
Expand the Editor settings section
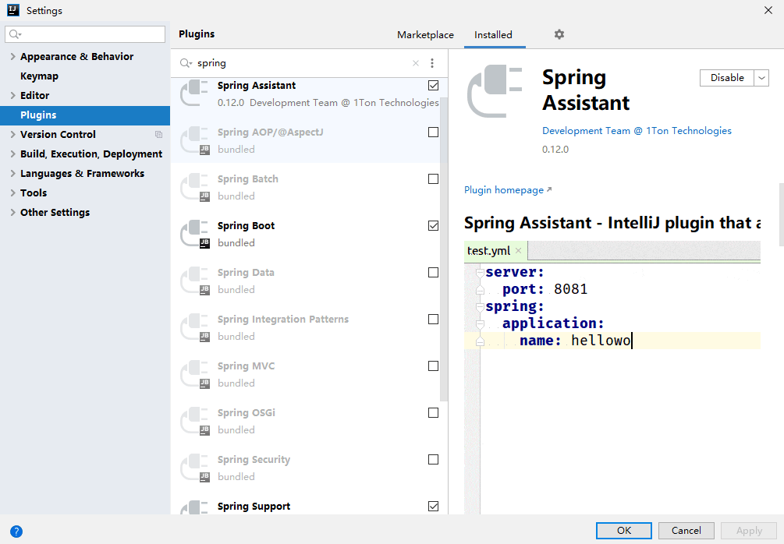pos(13,95)
